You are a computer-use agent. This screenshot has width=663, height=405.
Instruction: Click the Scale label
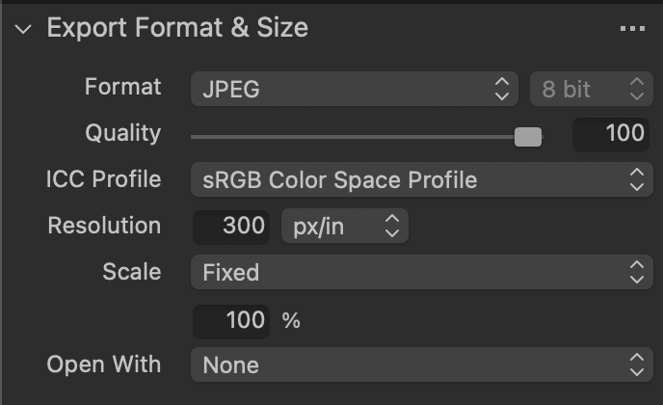coord(132,271)
